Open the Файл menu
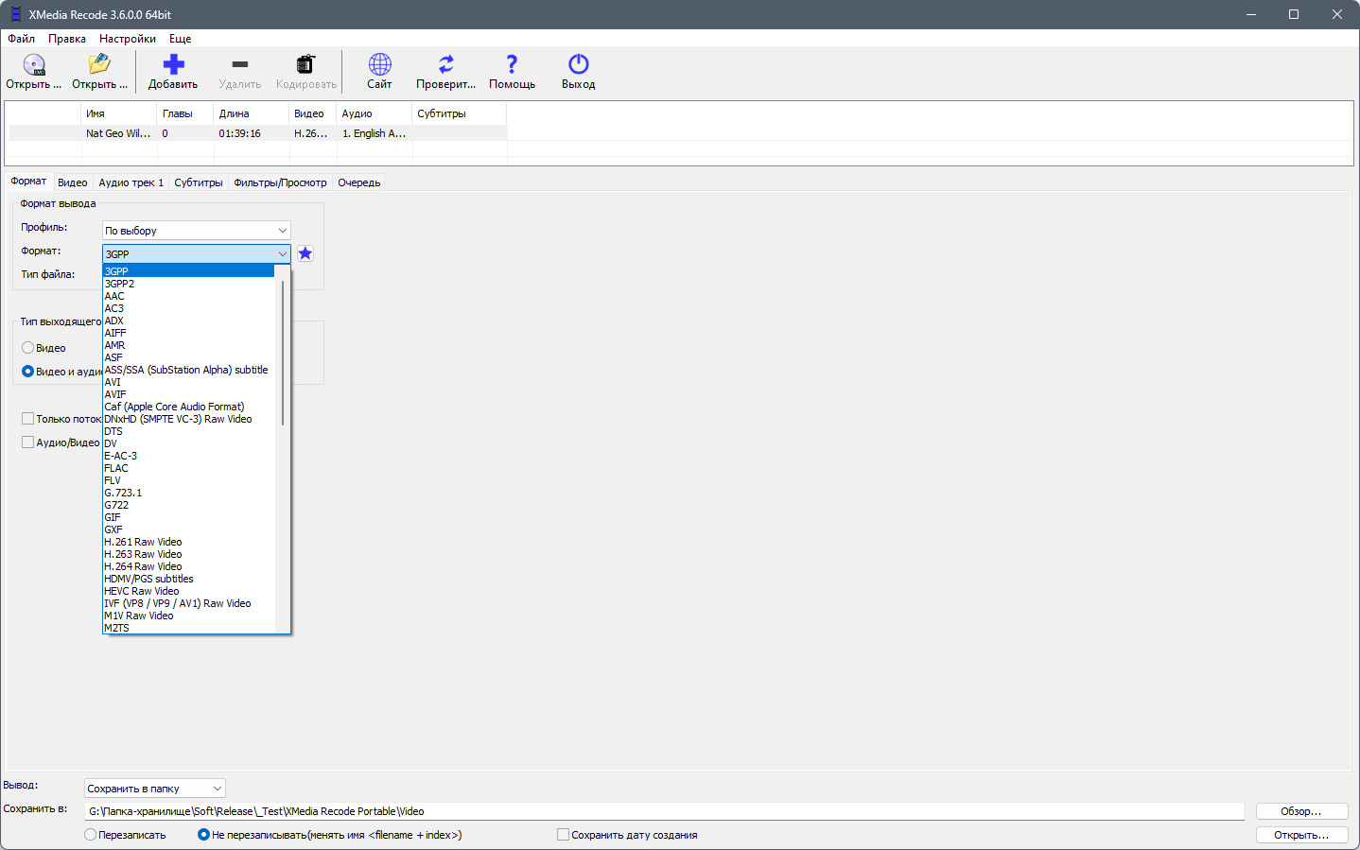Screen dimensions: 1360x850 point(22,39)
